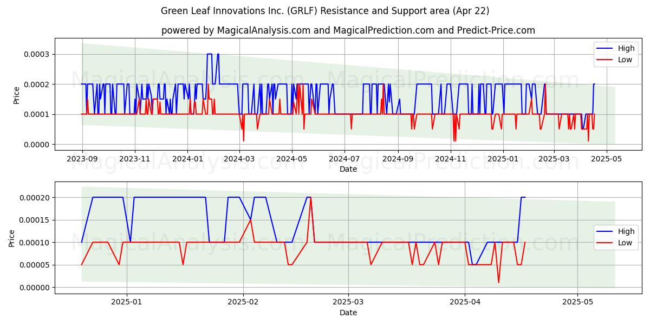Viewport: 650px width, 325px height.
Task: Click the 2023-11 tick label on top chart
Action: coord(135,159)
